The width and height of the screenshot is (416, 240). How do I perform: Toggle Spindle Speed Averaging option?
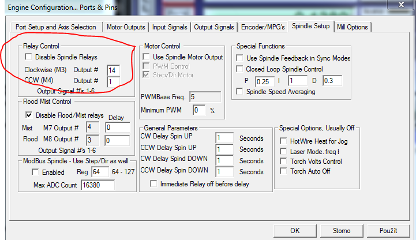coord(240,92)
